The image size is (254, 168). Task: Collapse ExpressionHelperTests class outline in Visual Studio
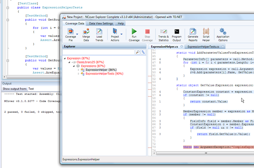click(8, 8)
